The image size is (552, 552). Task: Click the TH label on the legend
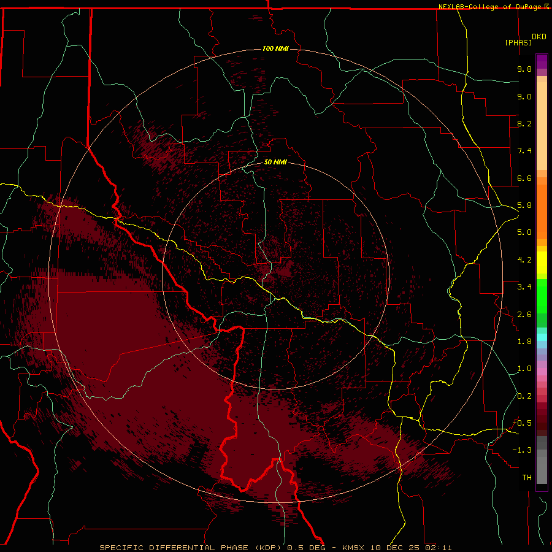(x=527, y=478)
